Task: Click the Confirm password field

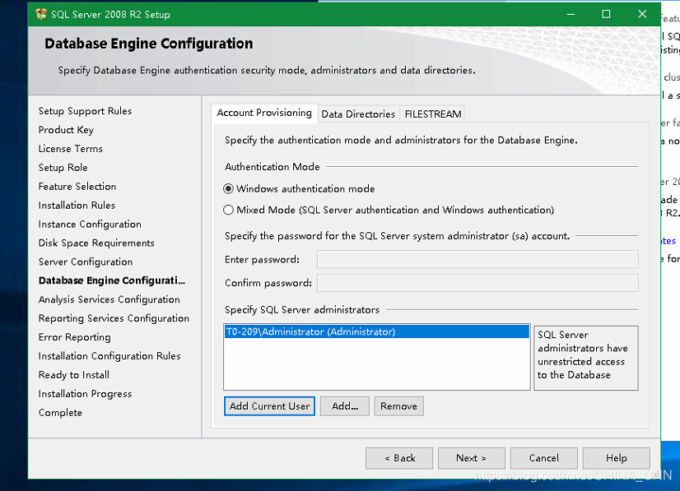Action: 477,283
